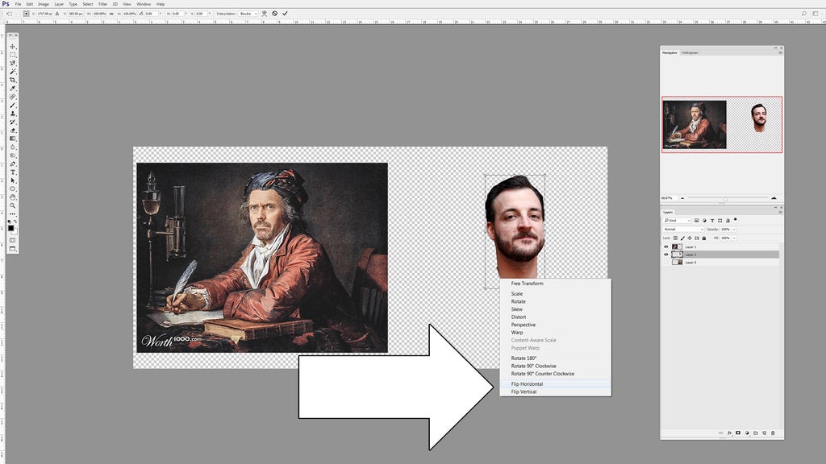The height and width of the screenshot is (464, 826).
Task: Toggle the smart object layer filter
Action: point(728,221)
